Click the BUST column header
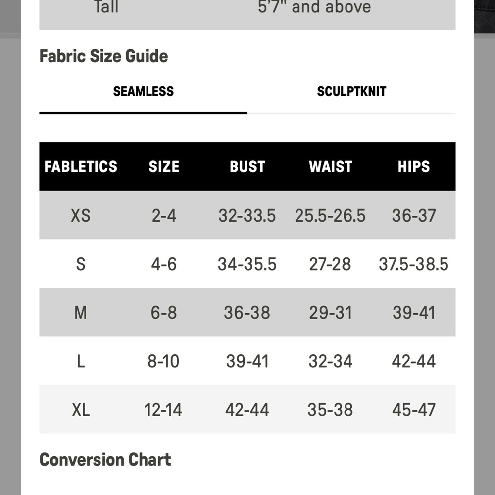The image size is (495, 495). point(247,166)
